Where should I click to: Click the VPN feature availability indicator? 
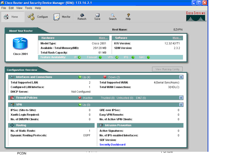pos(117,57)
